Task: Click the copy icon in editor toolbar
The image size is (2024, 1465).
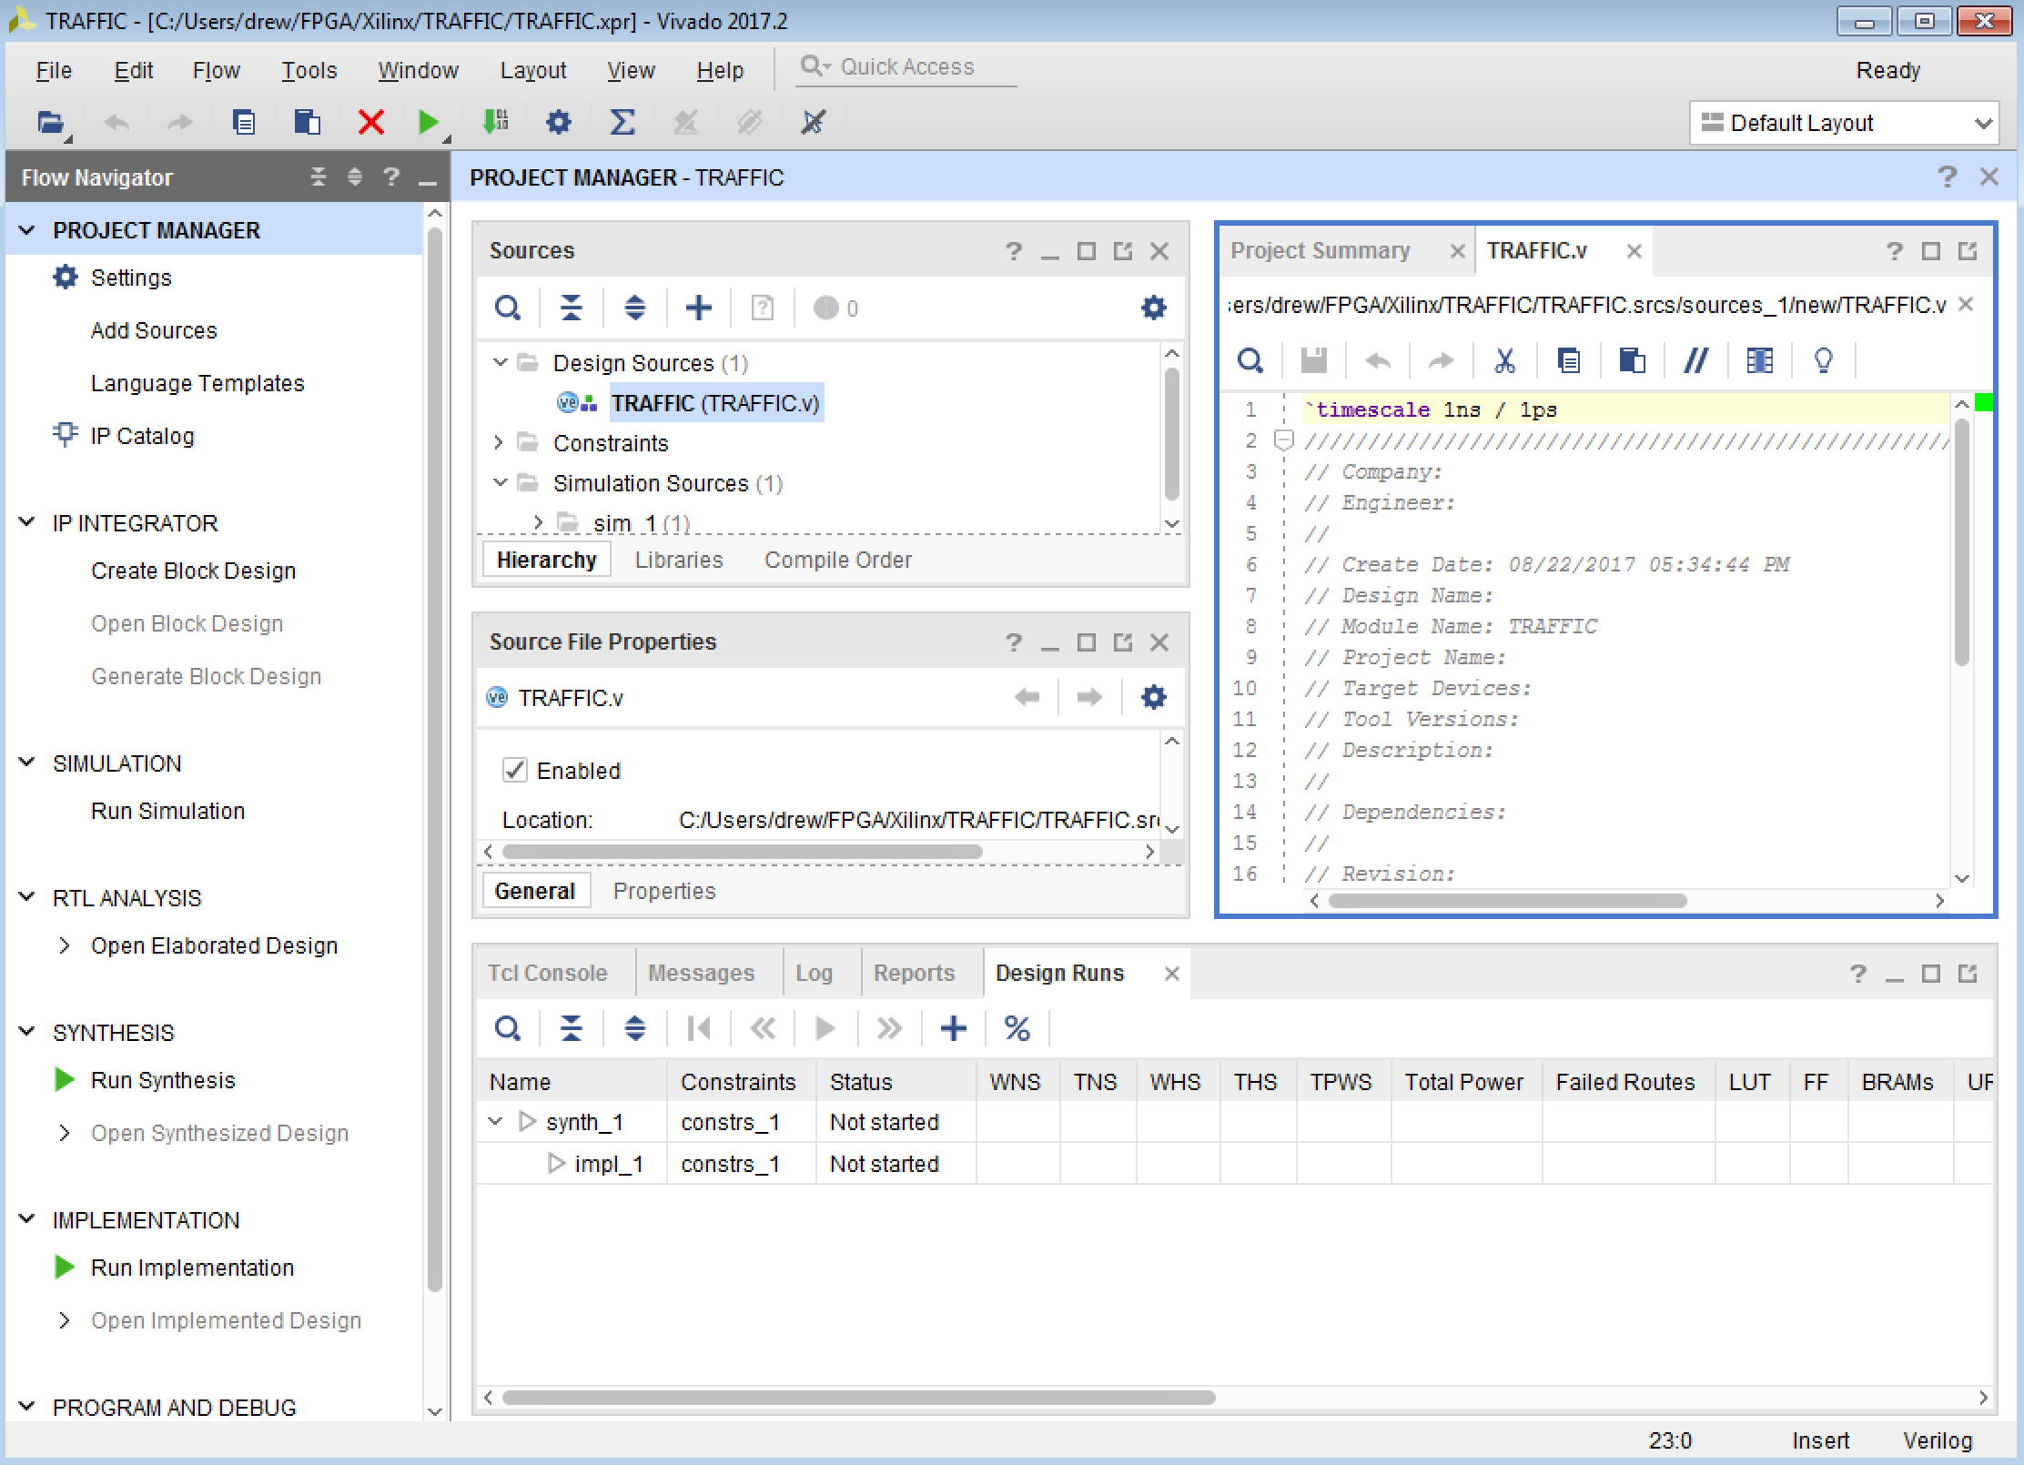Action: click(1568, 360)
